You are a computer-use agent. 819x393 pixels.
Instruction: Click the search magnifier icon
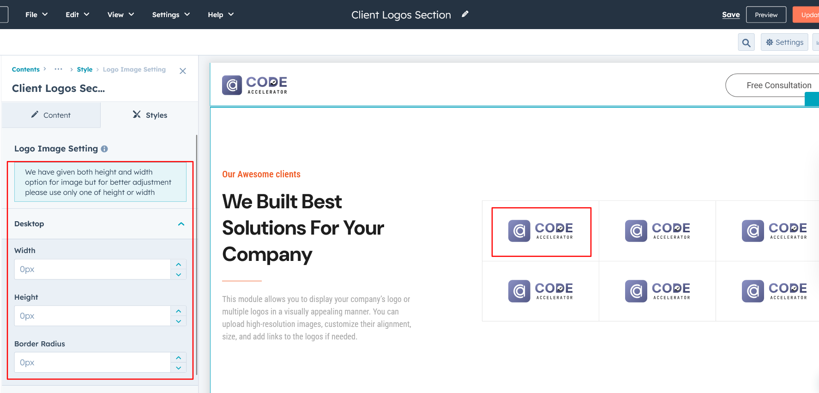click(746, 42)
